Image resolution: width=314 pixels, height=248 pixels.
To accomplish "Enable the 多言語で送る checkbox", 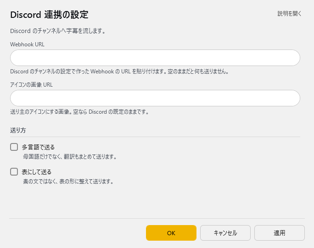I will click(x=14, y=147).
